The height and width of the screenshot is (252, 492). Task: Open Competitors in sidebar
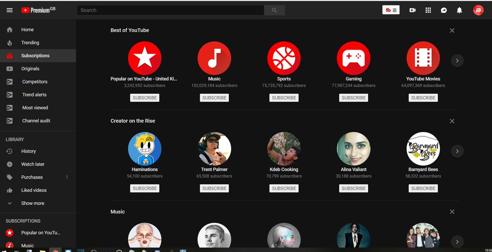tap(38, 82)
